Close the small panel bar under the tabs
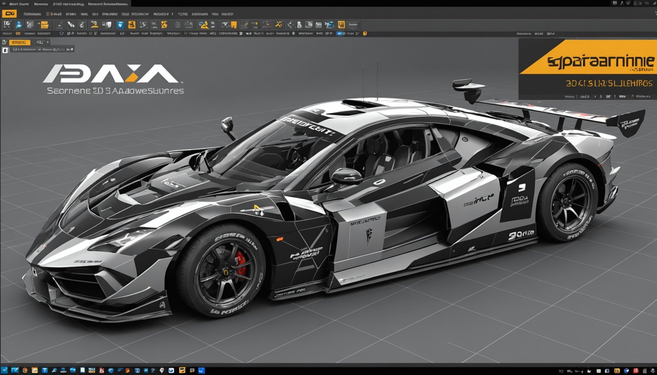The height and width of the screenshot is (375, 657). pyautogui.click(x=72, y=49)
